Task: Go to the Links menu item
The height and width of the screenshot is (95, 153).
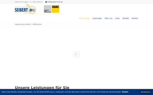Action: 117,18
